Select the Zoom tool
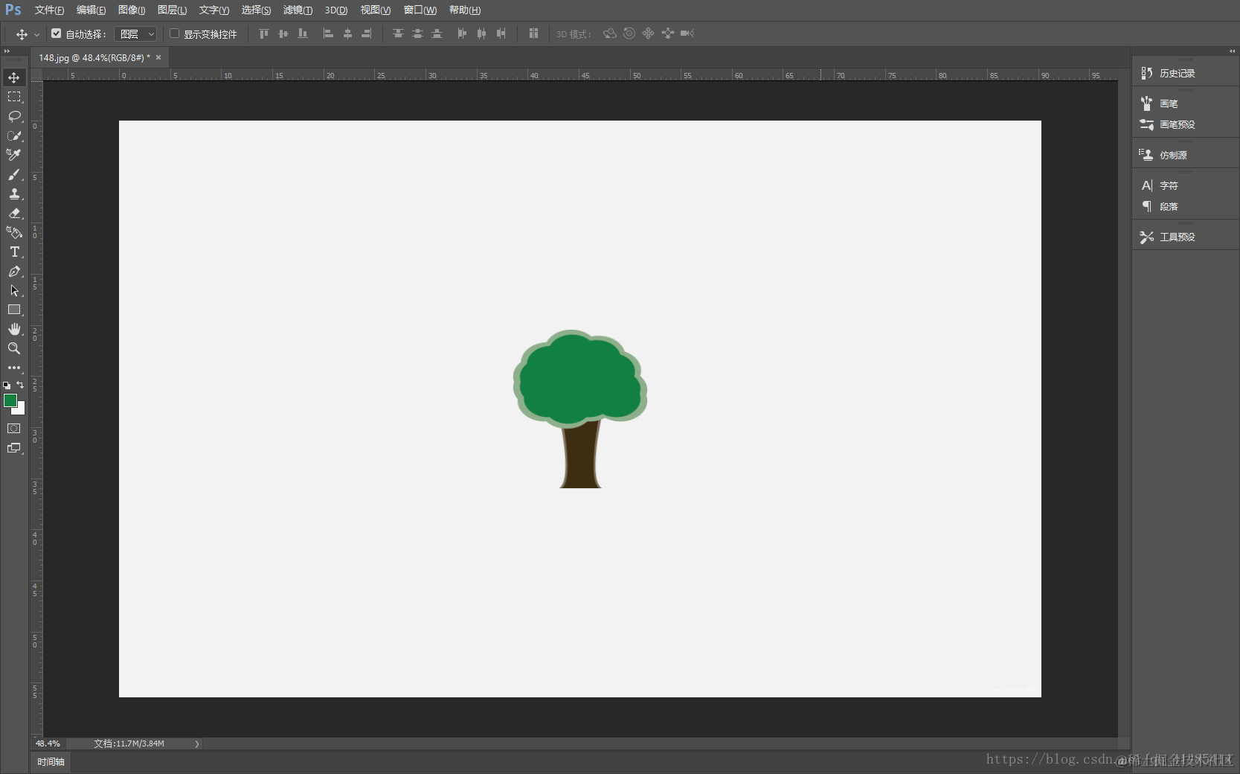Viewport: 1240px width, 774px height. pyautogui.click(x=14, y=348)
